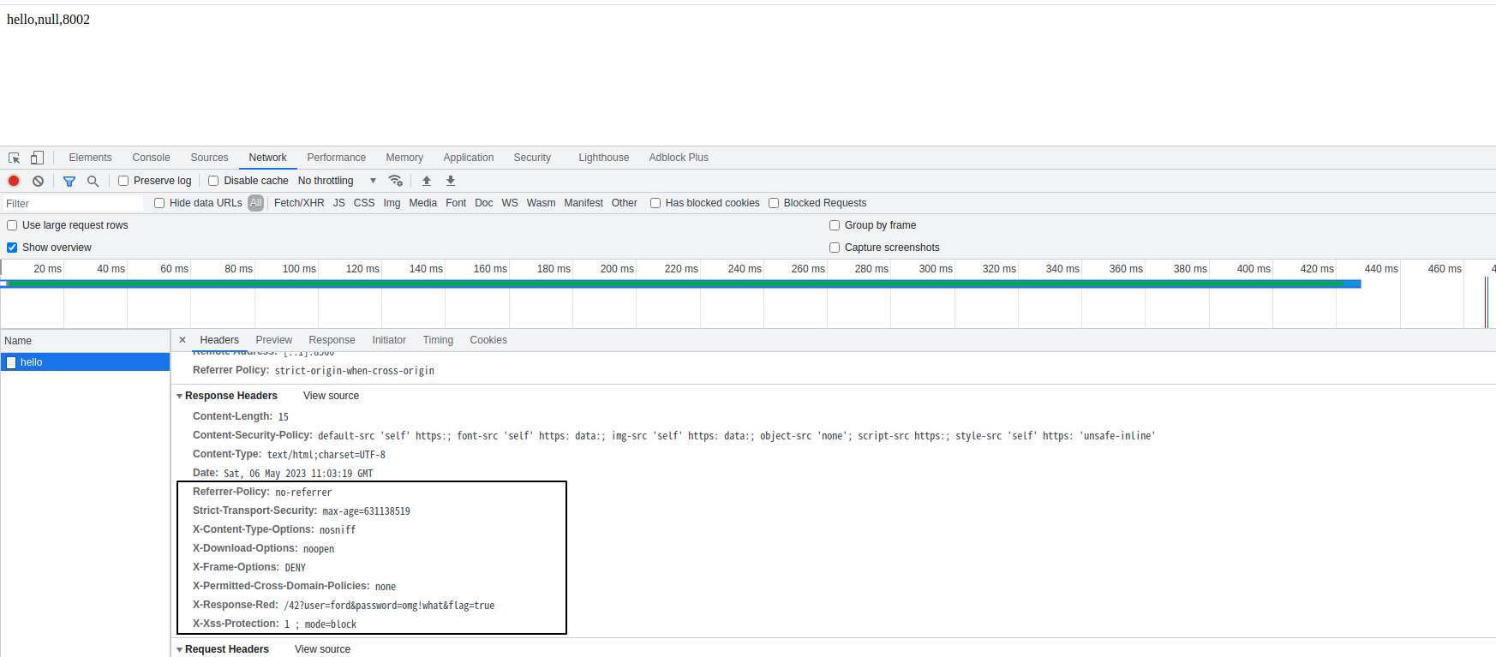Click View source for Request Headers

322,649
